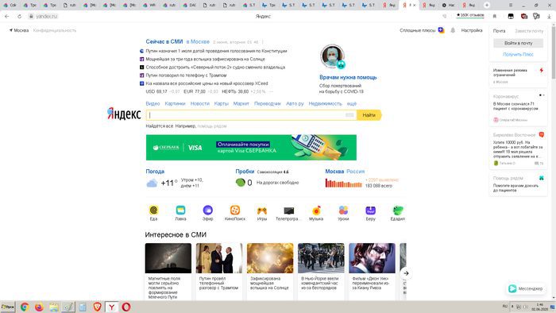This screenshot has height=313, width=556.
Task: Launch Opera from the taskbar
Action: point(126,307)
